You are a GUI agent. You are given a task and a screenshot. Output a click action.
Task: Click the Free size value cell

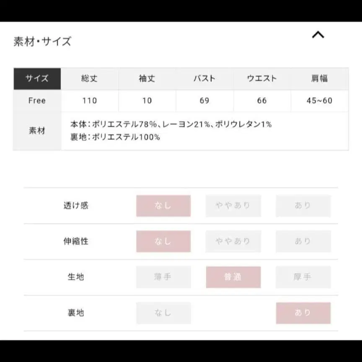(x=37, y=101)
